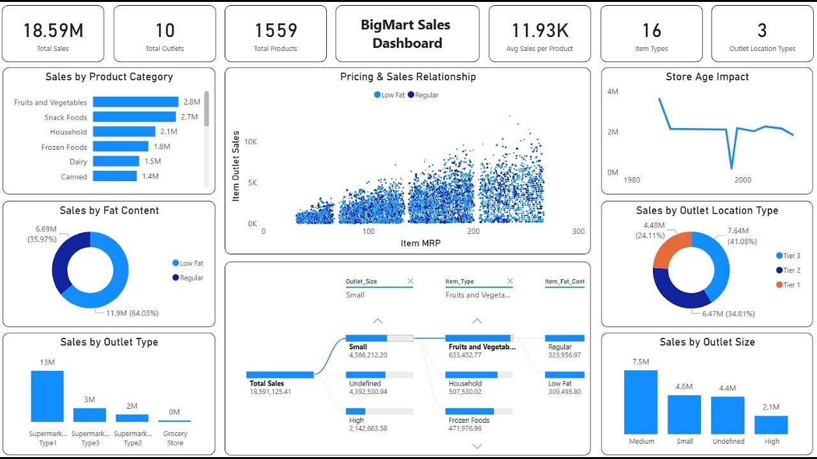Click the 16 Item Types card
This screenshot has height=459, width=817.
pos(651,34)
